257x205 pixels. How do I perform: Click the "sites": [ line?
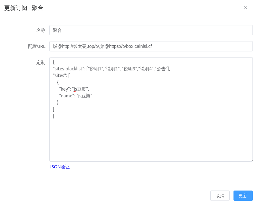coord(61,76)
